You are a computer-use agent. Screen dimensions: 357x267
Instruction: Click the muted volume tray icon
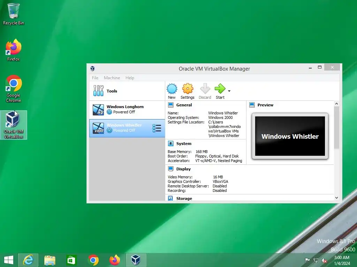coord(324,260)
